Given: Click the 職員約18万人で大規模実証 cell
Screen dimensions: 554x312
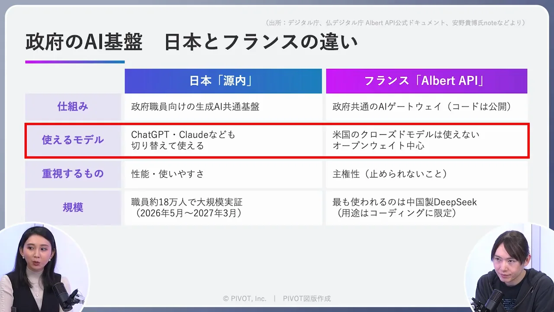Looking at the screenshot, I should (223, 208).
